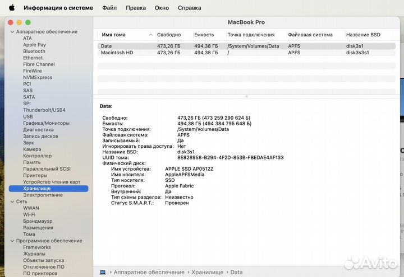Sort by Имя тома column header
This screenshot has height=277, width=404.
[x=113, y=35]
